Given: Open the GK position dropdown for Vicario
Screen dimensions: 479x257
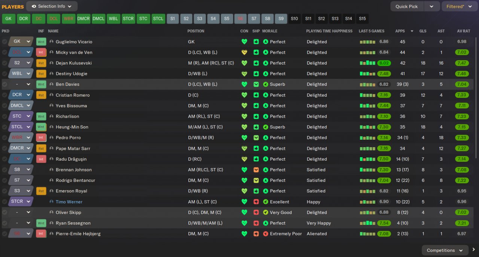Looking at the screenshot, I should tap(21, 41).
